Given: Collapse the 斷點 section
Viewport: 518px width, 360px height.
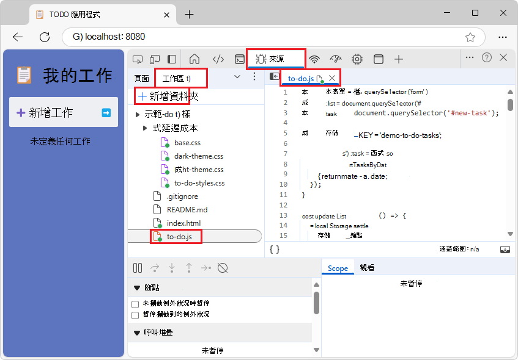Looking at the screenshot, I should (x=138, y=287).
